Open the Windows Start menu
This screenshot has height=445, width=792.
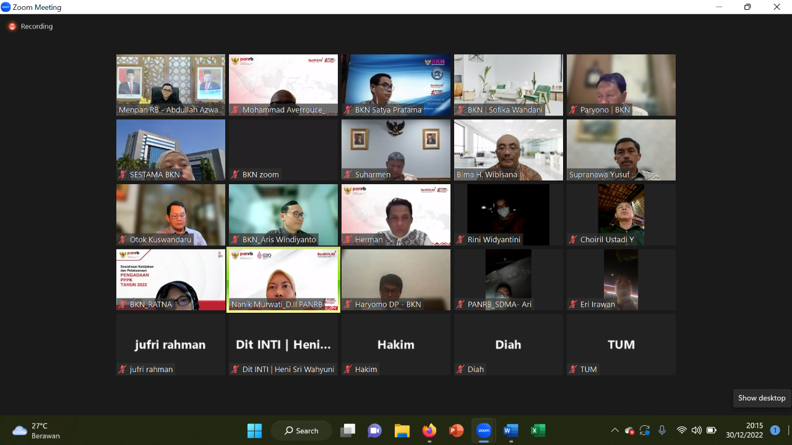tap(254, 430)
